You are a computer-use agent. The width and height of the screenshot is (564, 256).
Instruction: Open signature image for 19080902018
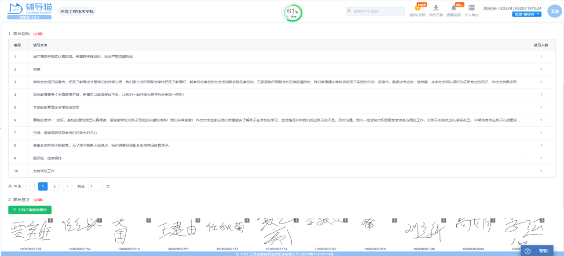[x=129, y=231]
